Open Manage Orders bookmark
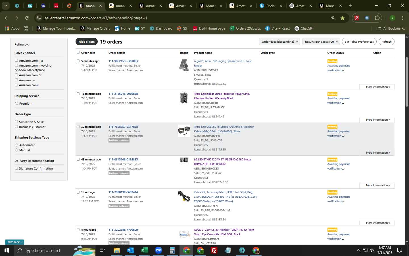409x256 pixels. point(95,28)
